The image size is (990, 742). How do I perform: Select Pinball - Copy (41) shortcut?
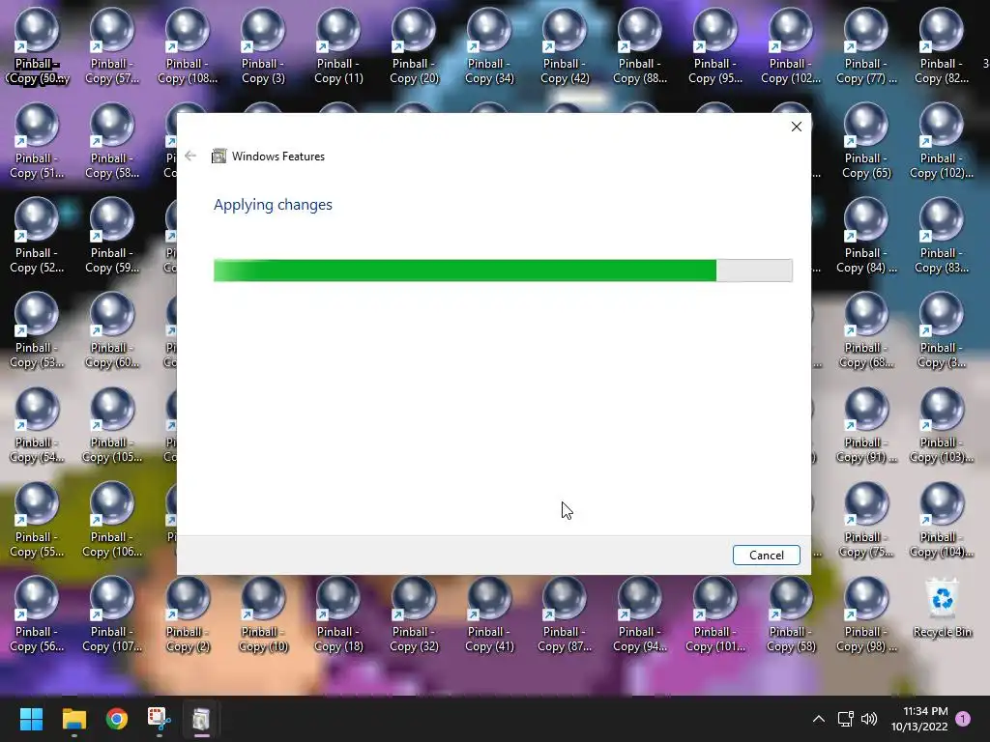[x=489, y=615]
